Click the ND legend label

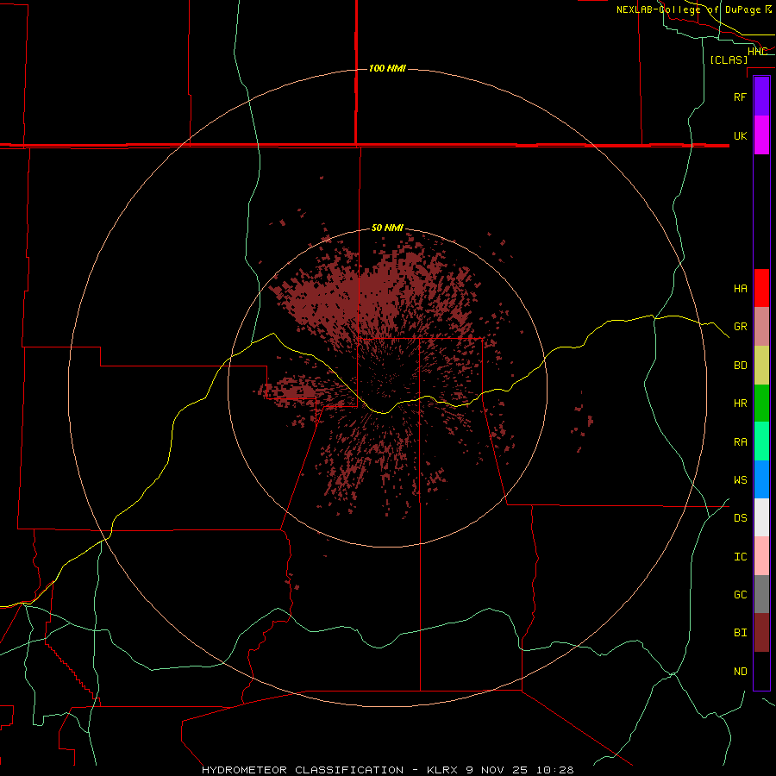[740, 672]
